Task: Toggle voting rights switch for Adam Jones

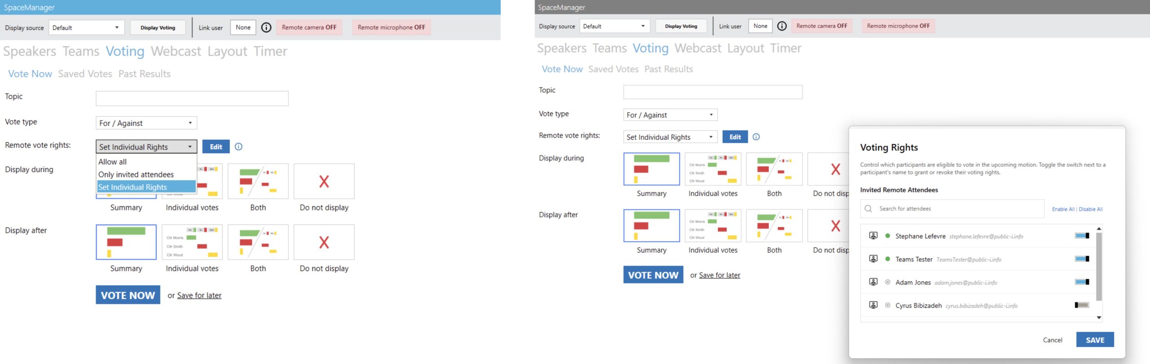Action: pos(1082,282)
